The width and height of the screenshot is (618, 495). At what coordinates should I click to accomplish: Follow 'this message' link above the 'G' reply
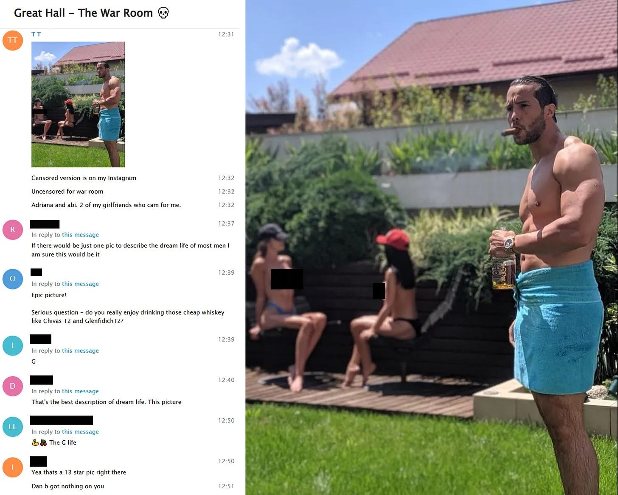pyautogui.click(x=80, y=350)
